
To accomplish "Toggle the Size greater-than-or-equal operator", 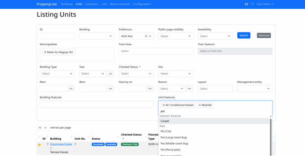I will [x=150, y=88].
